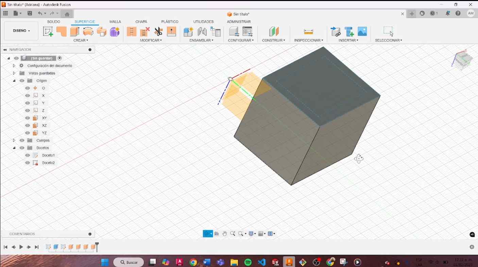Open timeline settings gear
This screenshot has height=267, width=478.
[x=472, y=247]
